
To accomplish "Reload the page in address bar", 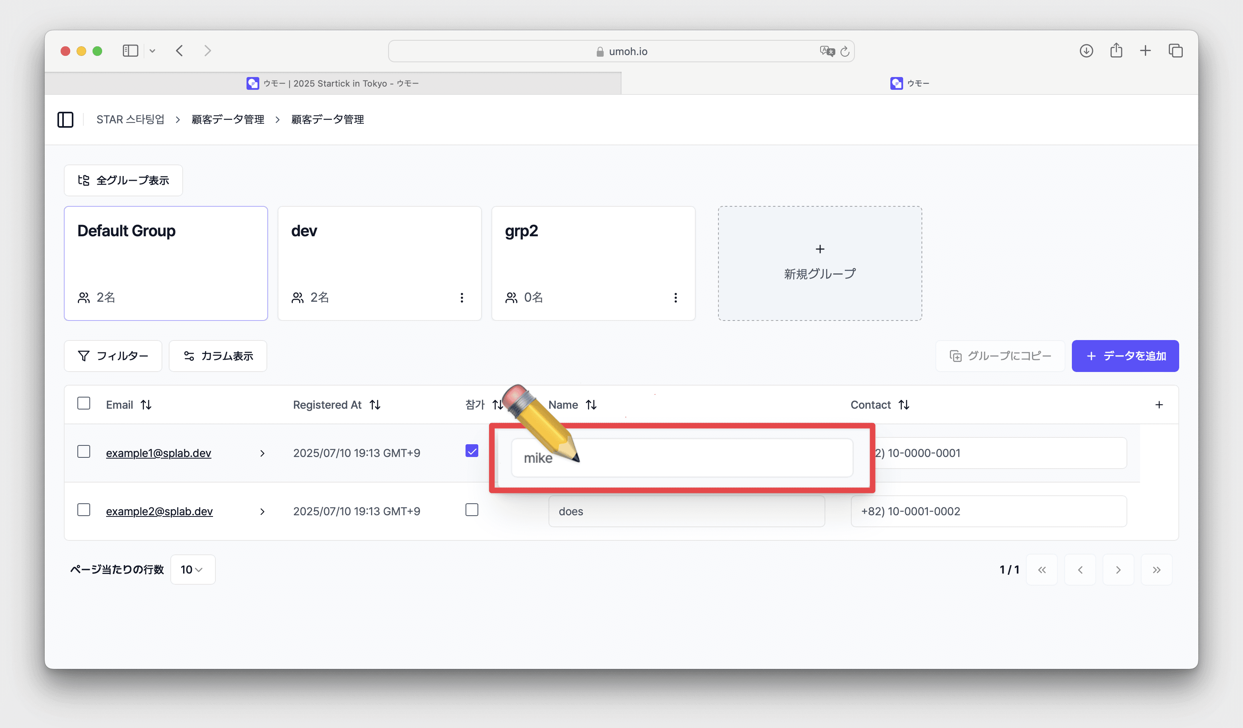I will [x=845, y=51].
